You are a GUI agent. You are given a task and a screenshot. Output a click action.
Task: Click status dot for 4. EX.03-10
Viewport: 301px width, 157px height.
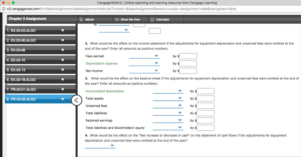click(63, 60)
